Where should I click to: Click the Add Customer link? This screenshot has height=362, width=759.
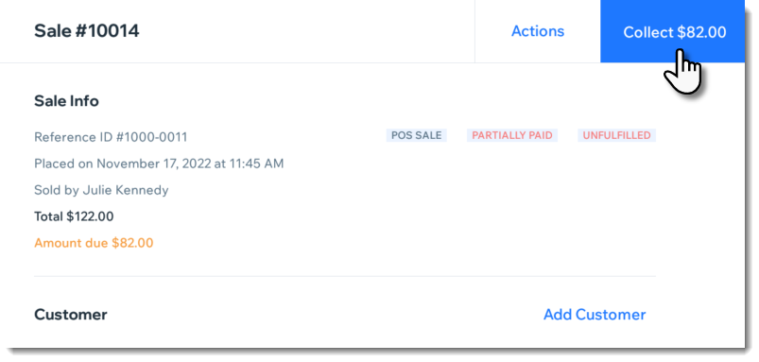tap(595, 315)
